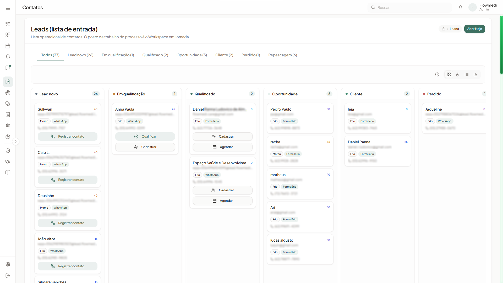Click the Formulário tag on racha card
Screen dimensions: 503x283
click(293, 154)
